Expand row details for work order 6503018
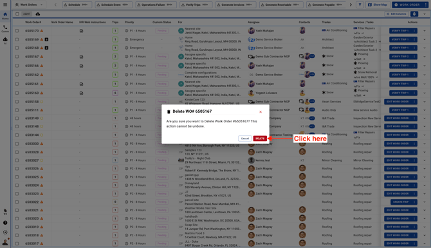Image resolution: width=431 pixels, height=248 pixels. click(x=425, y=235)
